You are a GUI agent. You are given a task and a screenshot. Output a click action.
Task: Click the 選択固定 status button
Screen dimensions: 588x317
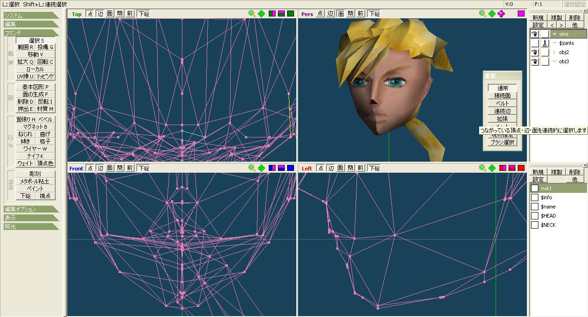coord(575,4)
